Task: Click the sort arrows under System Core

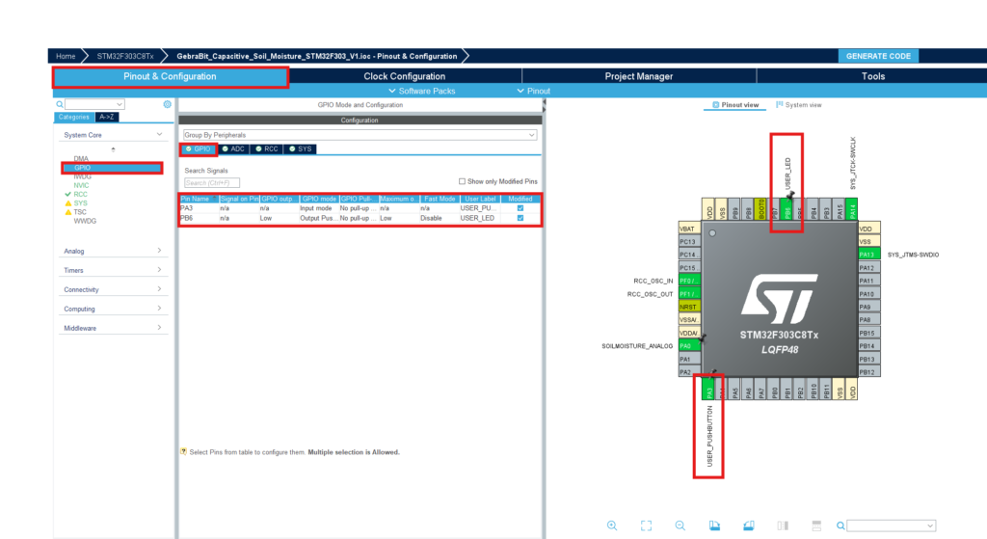Action: pos(114,149)
